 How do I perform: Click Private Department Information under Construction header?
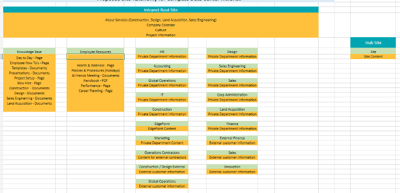coord(162,114)
